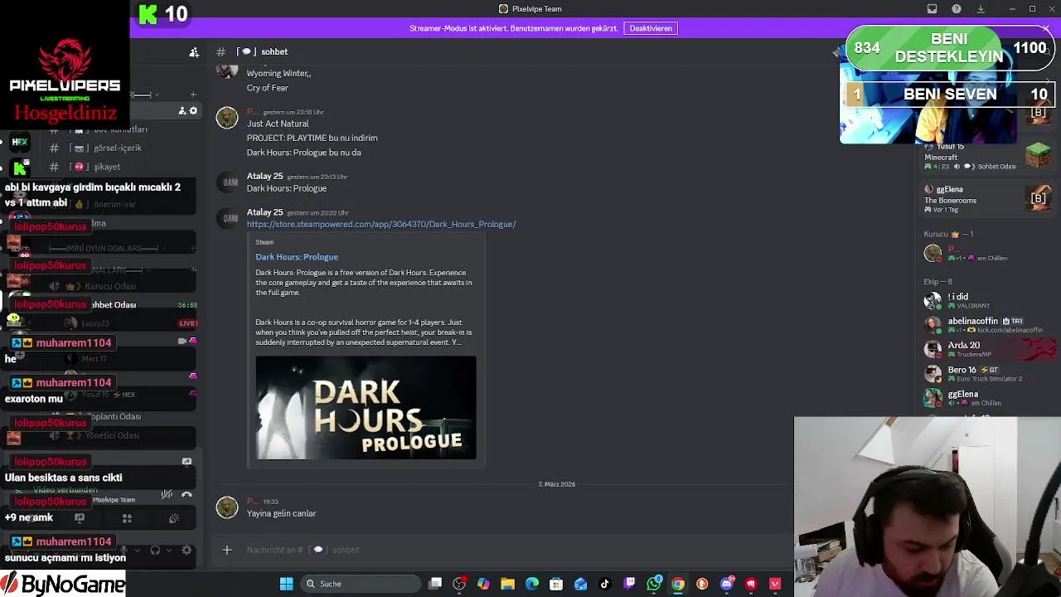Screen dimensions: 1061x597
Task: Open channel settings gear next to invite icon
Action: [x=193, y=110]
